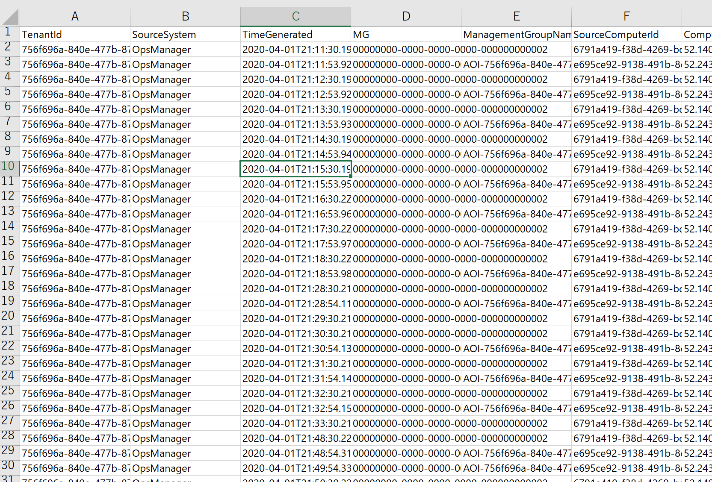This screenshot has height=482, width=712.
Task: Select column D header
Action: click(406, 17)
